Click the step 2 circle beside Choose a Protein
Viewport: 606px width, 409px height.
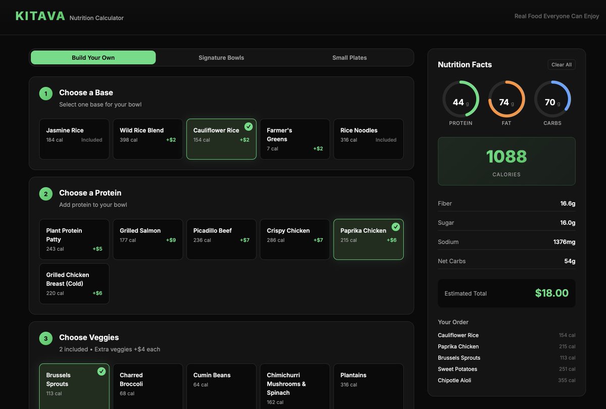(x=45, y=194)
